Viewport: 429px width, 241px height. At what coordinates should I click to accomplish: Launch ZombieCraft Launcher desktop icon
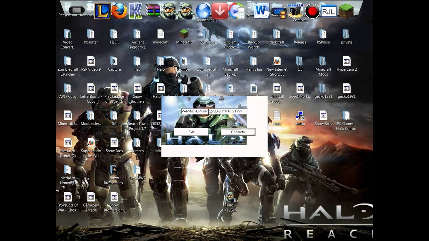pos(68,66)
